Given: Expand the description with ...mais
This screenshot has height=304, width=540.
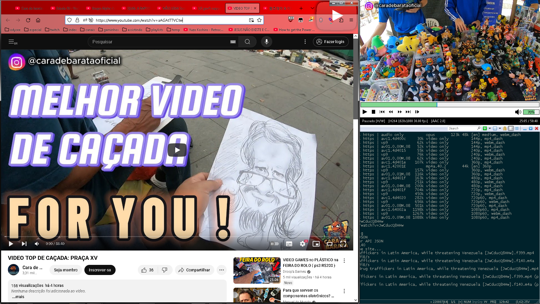Looking at the screenshot, I should click(18, 297).
